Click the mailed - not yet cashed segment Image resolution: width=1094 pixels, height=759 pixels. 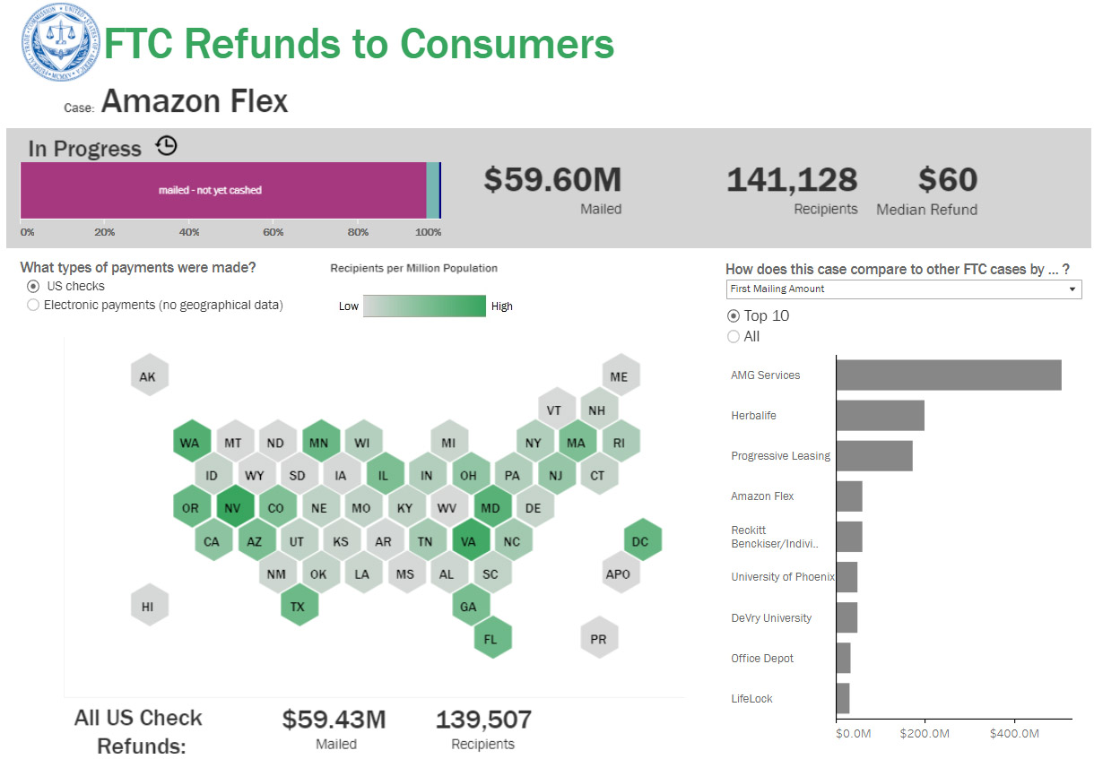222,190
